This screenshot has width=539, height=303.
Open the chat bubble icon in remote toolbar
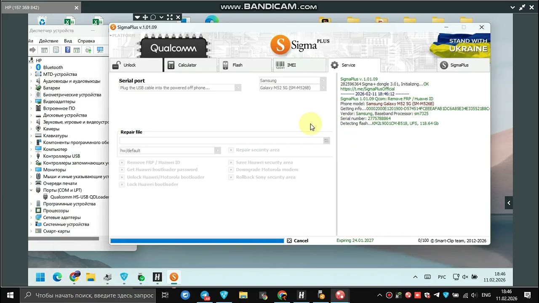coord(153,17)
